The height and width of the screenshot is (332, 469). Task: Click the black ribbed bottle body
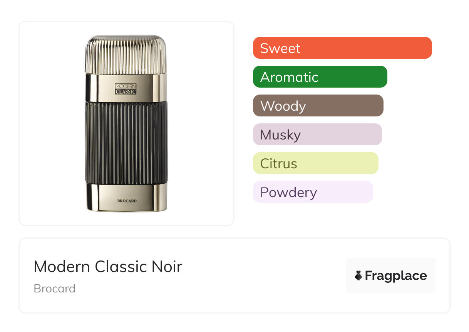126,142
